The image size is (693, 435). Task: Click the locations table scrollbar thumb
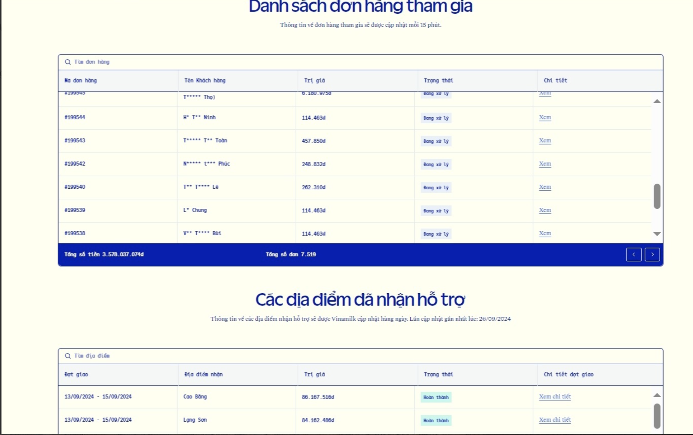coord(657,416)
